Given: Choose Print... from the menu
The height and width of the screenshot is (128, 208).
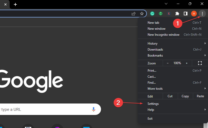Looking at the screenshot, I should tap(173, 70).
